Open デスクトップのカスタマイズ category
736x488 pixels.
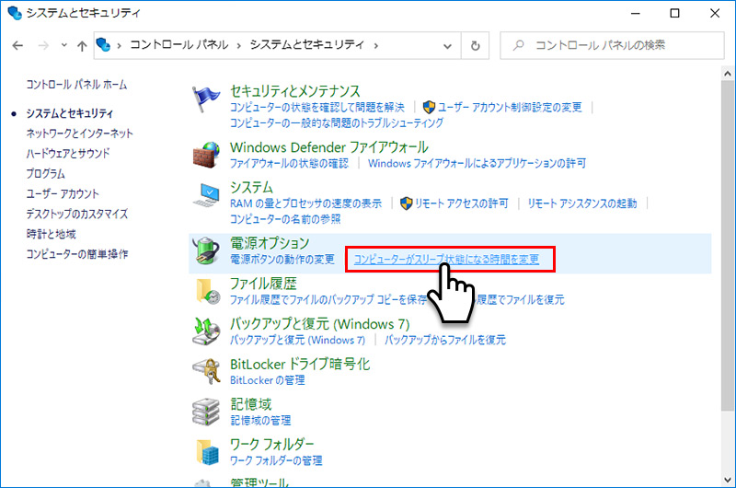coord(77,214)
